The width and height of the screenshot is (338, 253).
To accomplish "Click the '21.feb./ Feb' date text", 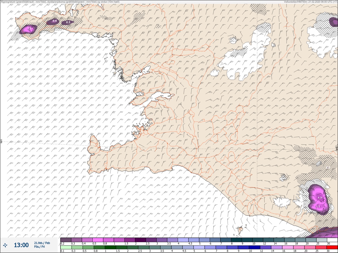I will [x=42, y=243].
